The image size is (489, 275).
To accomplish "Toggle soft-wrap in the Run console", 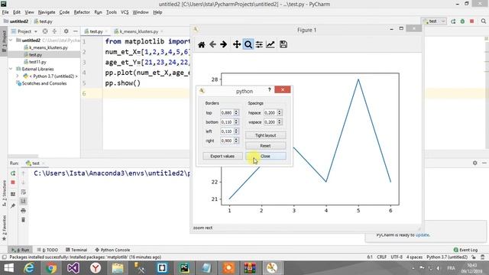I will 23,192.
